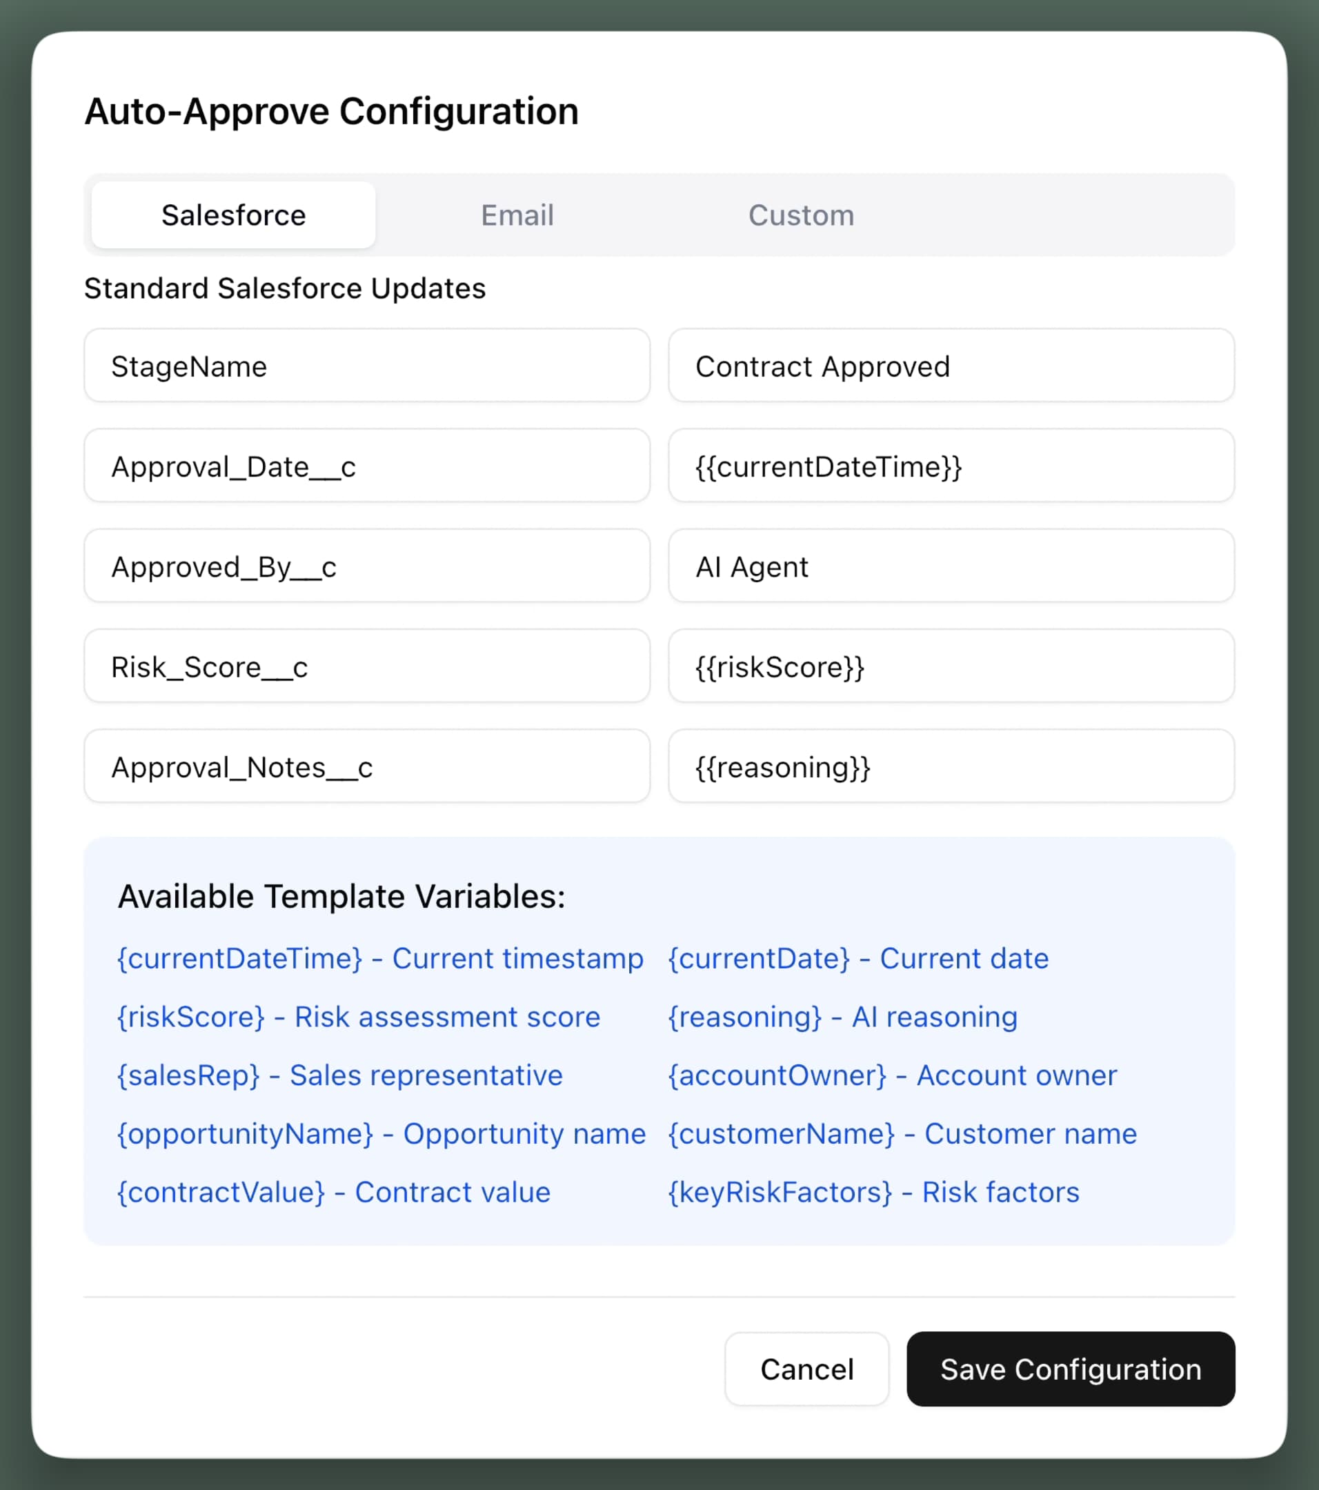Viewport: 1319px width, 1490px height.
Task: Select the {customerName} - Customer name text
Action: (x=902, y=1133)
